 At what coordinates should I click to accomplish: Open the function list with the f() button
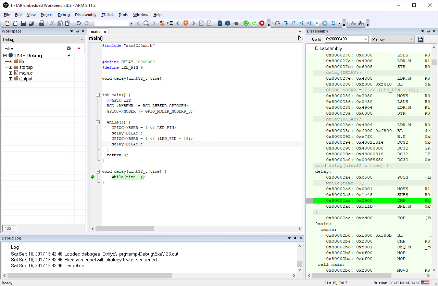click(x=300, y=38)
